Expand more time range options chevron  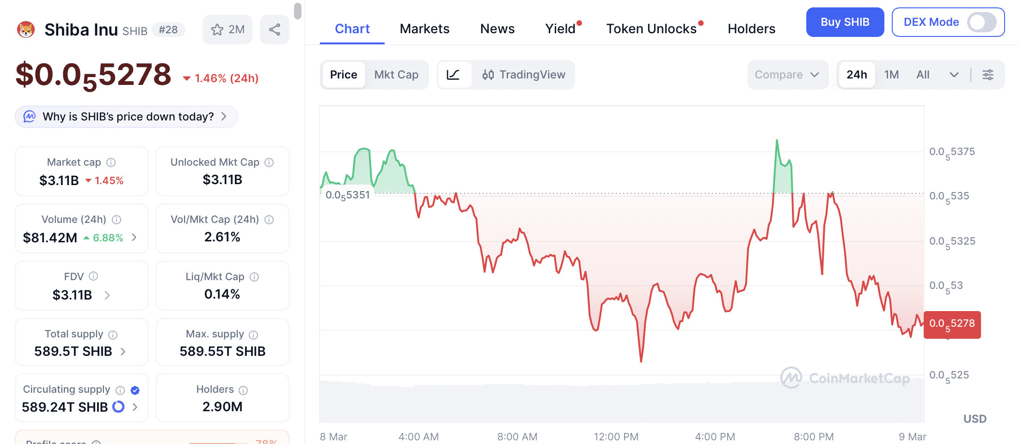click(954, 75)
